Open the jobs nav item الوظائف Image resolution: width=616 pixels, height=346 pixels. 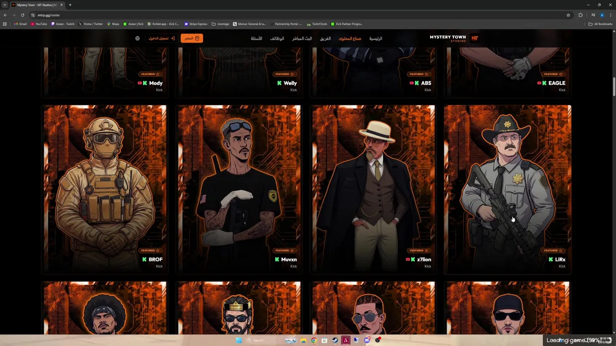click(277, 38)
